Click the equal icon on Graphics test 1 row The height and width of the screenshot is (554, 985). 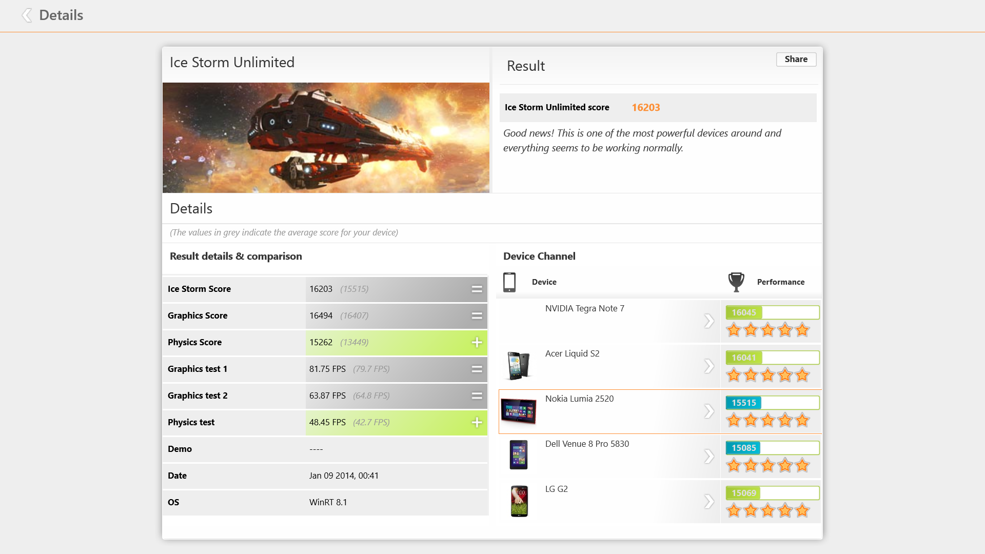(477, 369)
